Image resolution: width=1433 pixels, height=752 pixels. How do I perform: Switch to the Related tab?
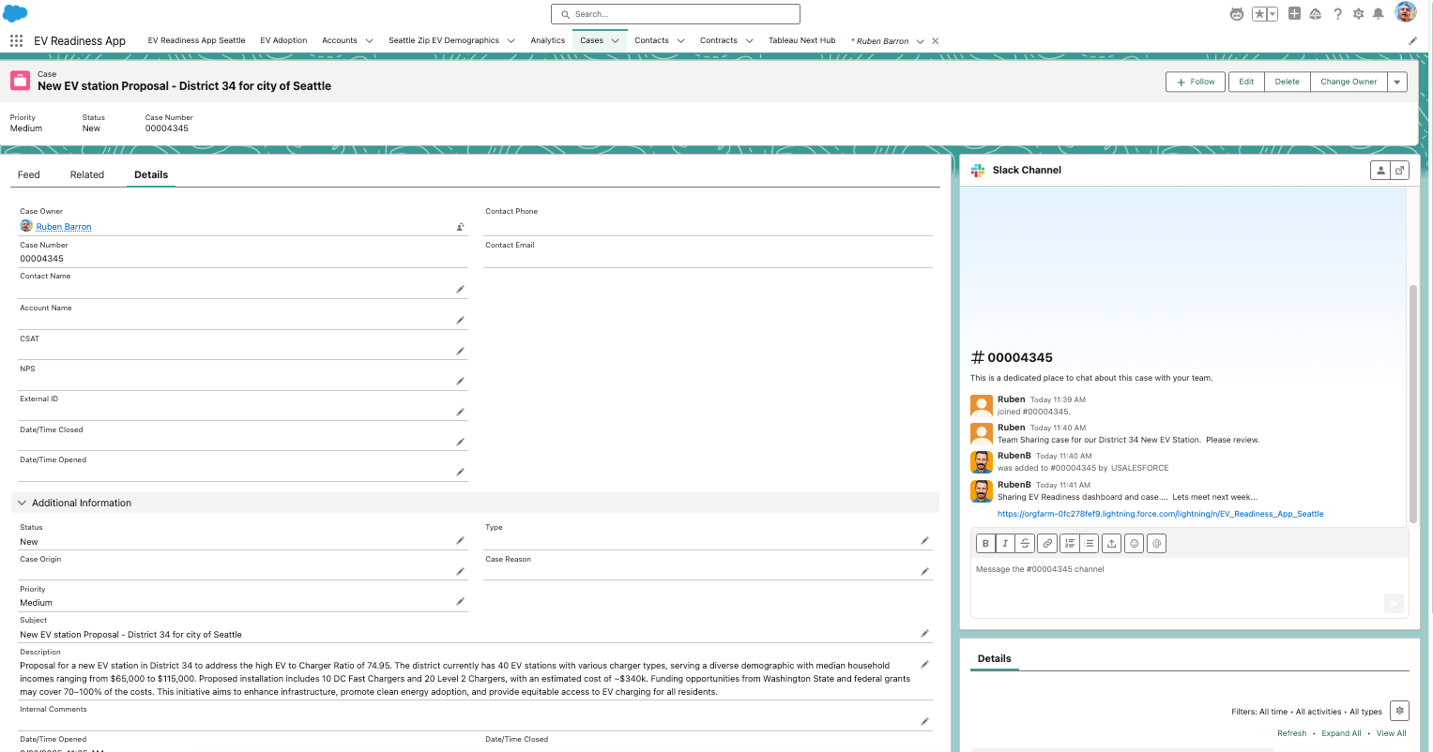pos(87,174)
